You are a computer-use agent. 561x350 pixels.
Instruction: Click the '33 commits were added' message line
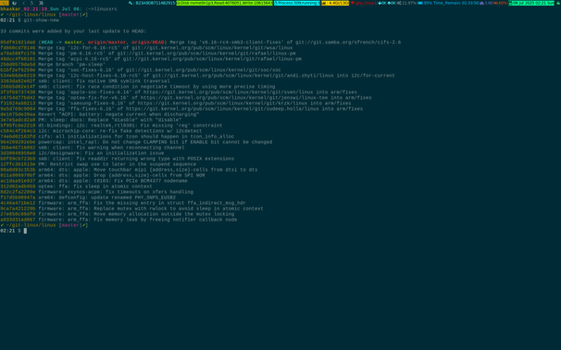(x=73, y=31)
